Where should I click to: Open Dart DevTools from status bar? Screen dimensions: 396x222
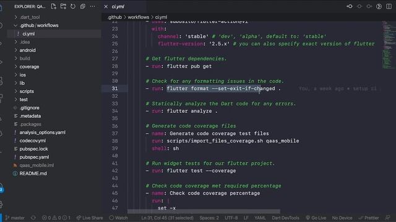coord(285,218)
